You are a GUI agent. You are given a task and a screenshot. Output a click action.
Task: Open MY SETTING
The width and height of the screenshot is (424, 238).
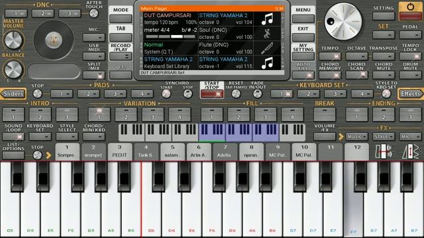(303, 56)
